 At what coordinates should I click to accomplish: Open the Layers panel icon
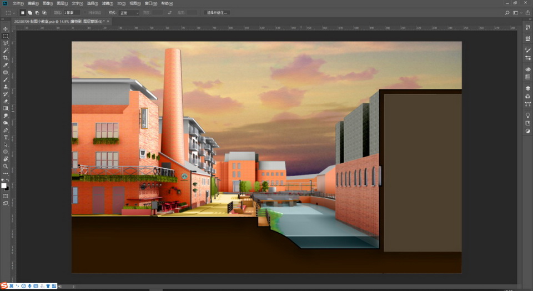527,88
